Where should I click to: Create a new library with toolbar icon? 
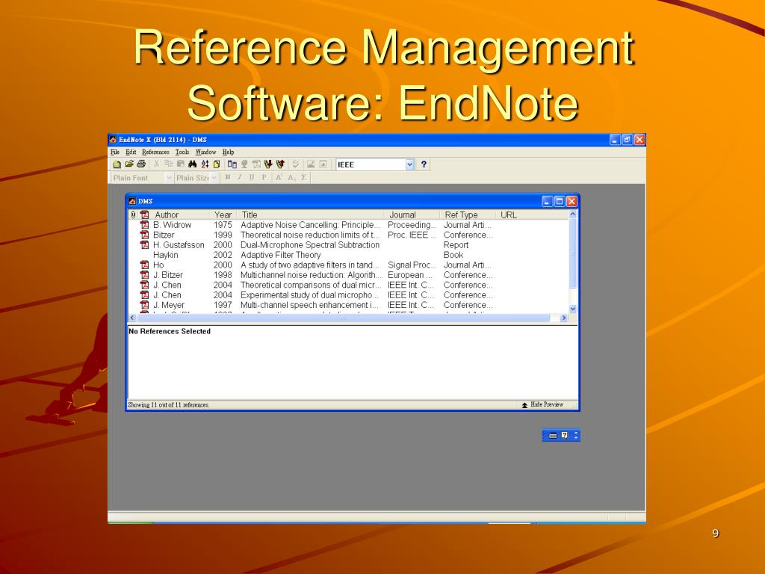point(117,164)
